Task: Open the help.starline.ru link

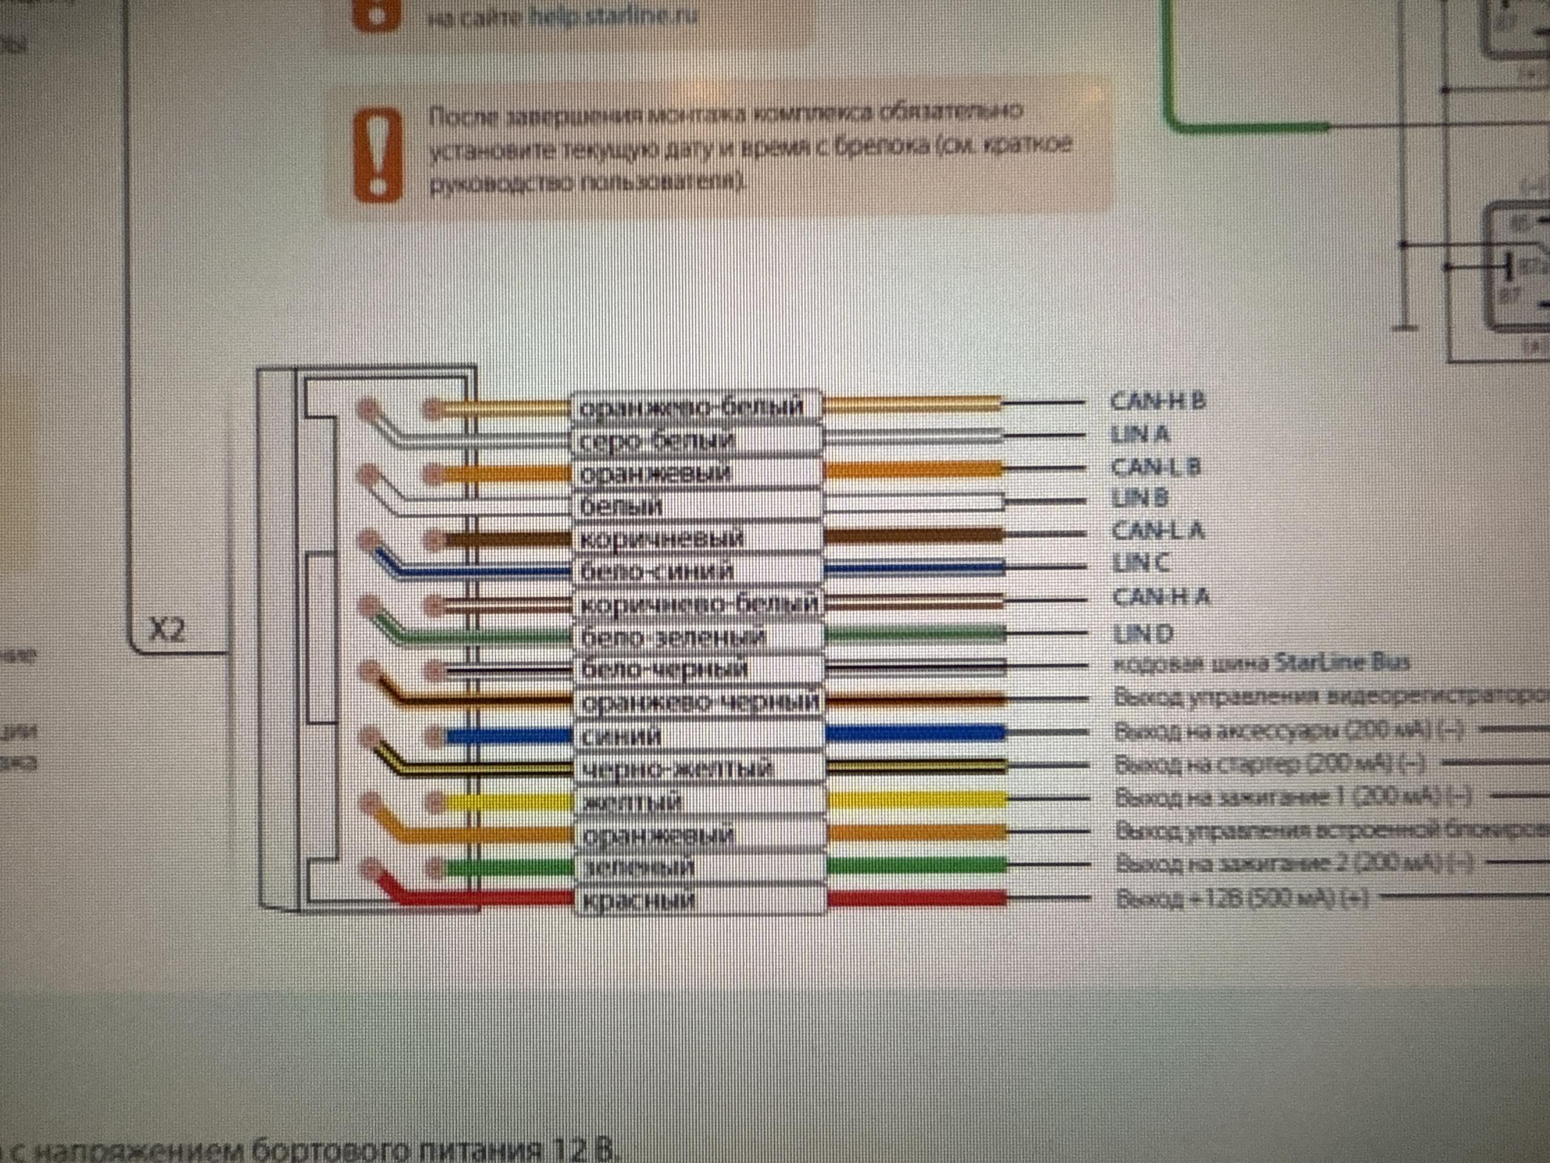Action: click(x=613, y=15)
